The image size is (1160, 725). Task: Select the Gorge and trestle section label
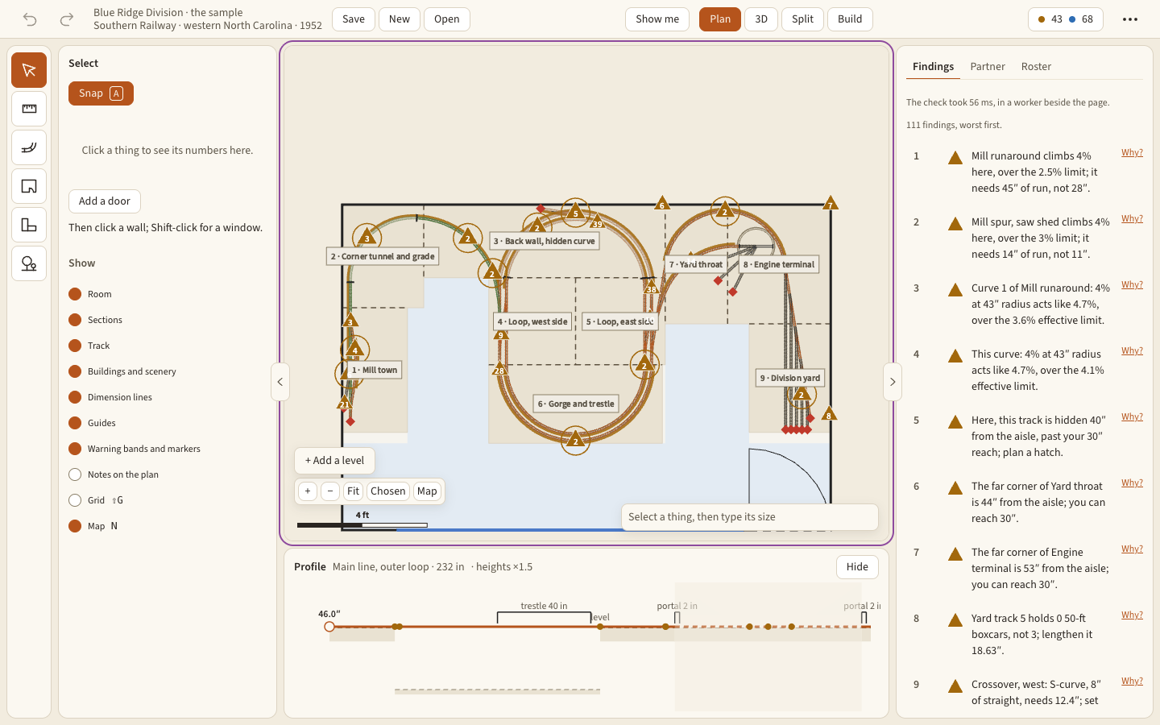577,404
